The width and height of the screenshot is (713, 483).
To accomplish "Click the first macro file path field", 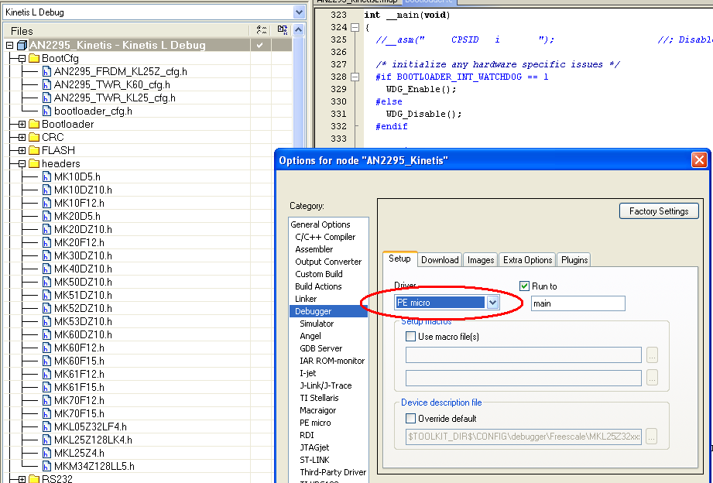I will click(523, 355).
